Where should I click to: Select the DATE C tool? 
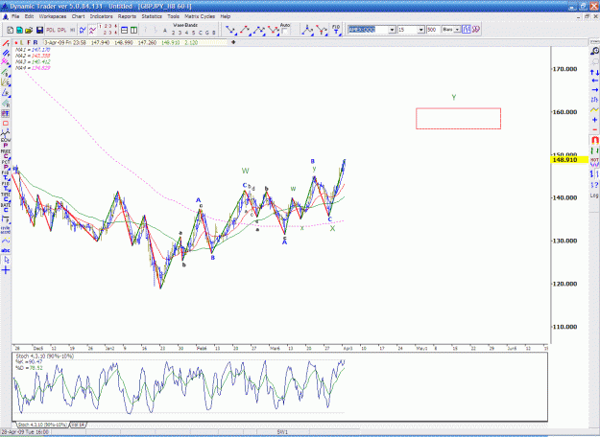(x=6, y=207)
